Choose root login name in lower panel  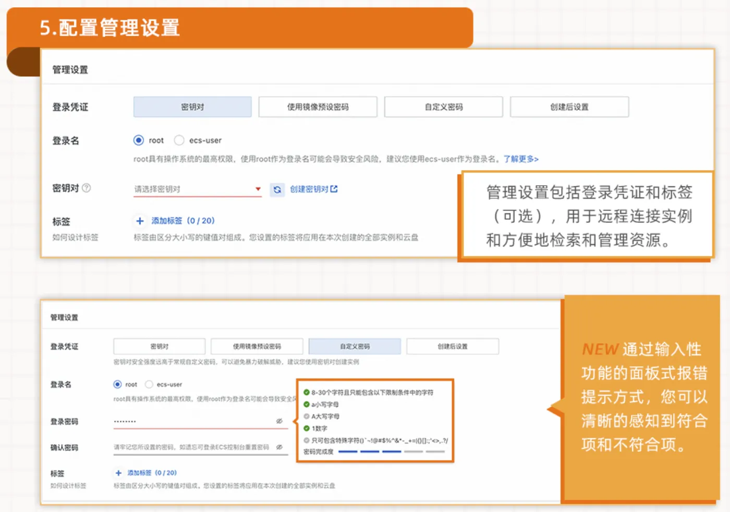[117, 384]
